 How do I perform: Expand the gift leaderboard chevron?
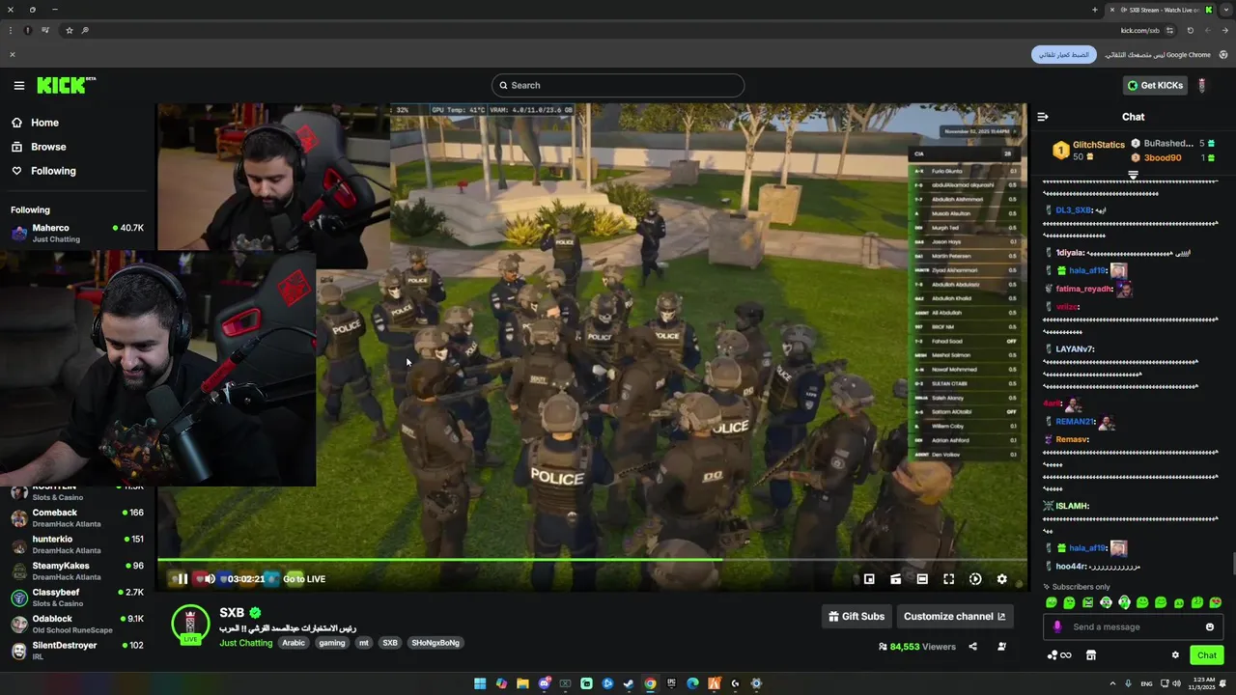1133,176
